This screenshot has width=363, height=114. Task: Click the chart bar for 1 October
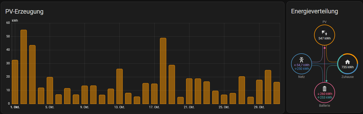click(15, 82)
